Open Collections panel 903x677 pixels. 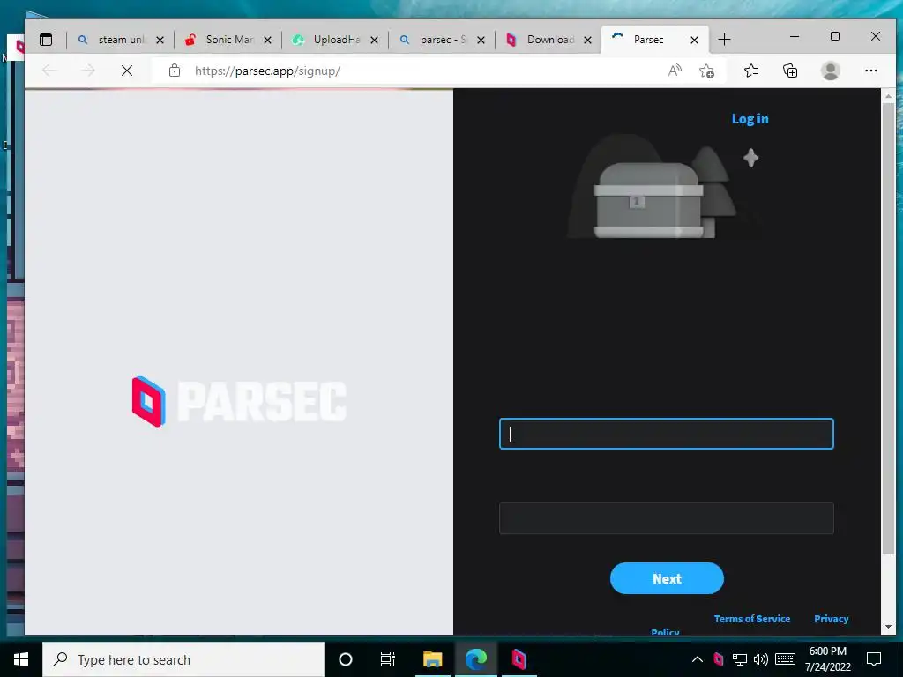790,71
